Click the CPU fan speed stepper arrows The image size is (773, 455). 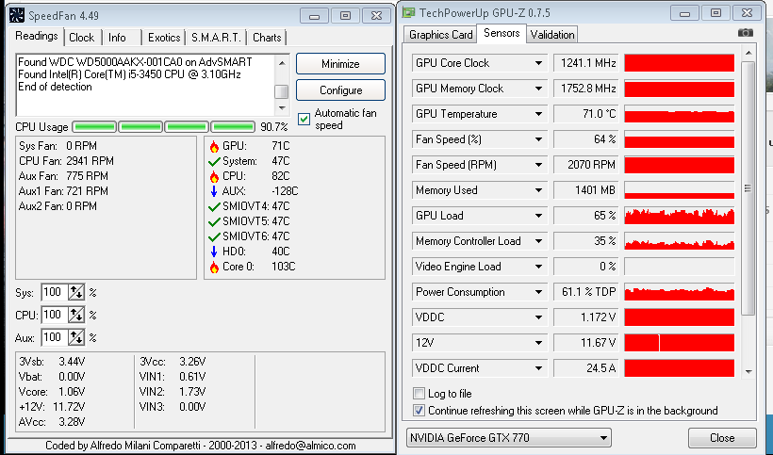[x=76, y=316]
